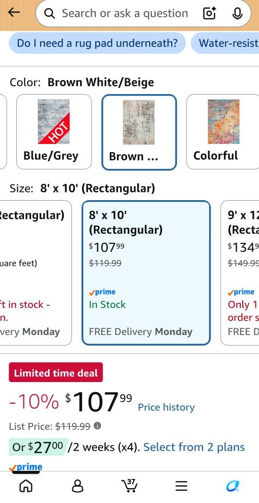Open the shopping cart with 37 items

point(129,486)
